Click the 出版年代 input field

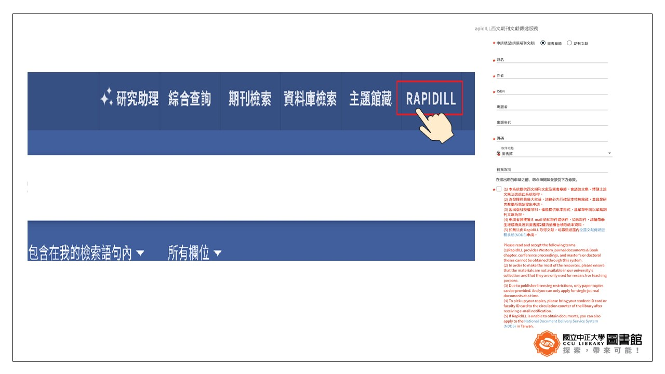[x=552, y=122]
